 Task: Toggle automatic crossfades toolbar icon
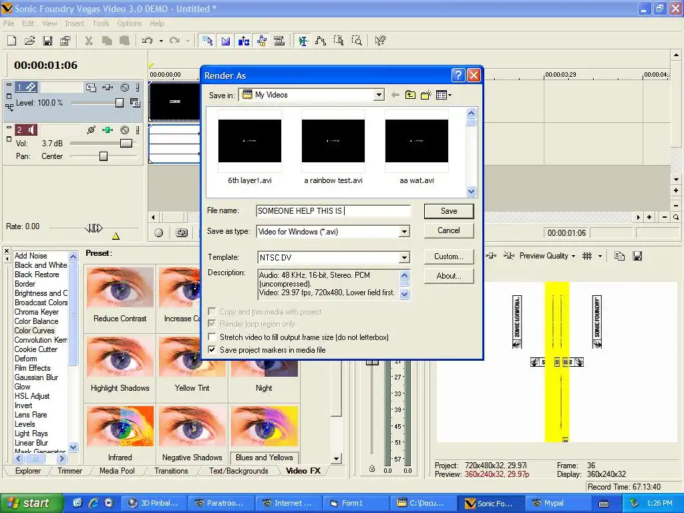(x=226, y=41)
